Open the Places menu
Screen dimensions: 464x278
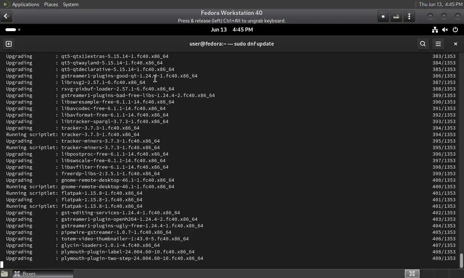pyautogui.click(x=51, y=4)
